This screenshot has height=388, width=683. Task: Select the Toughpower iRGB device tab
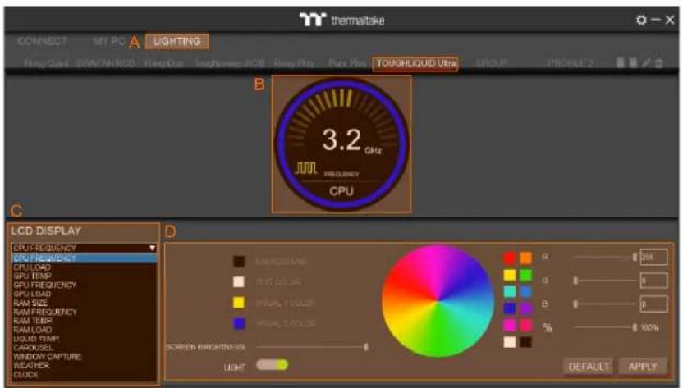coord(230,64)
